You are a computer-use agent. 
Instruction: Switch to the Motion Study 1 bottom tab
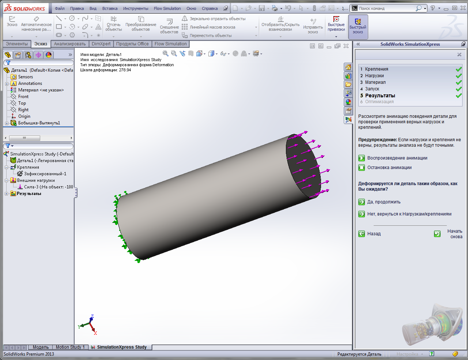pos(70,347)
